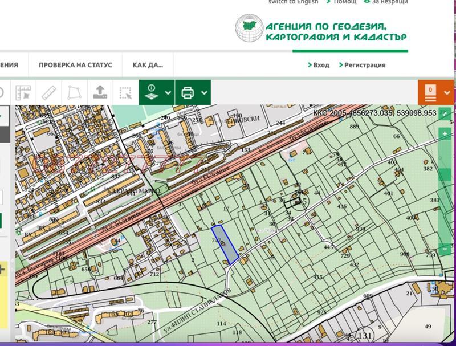Open the layers tool dropdown chevron
The image size is (456, 346).
167,92
